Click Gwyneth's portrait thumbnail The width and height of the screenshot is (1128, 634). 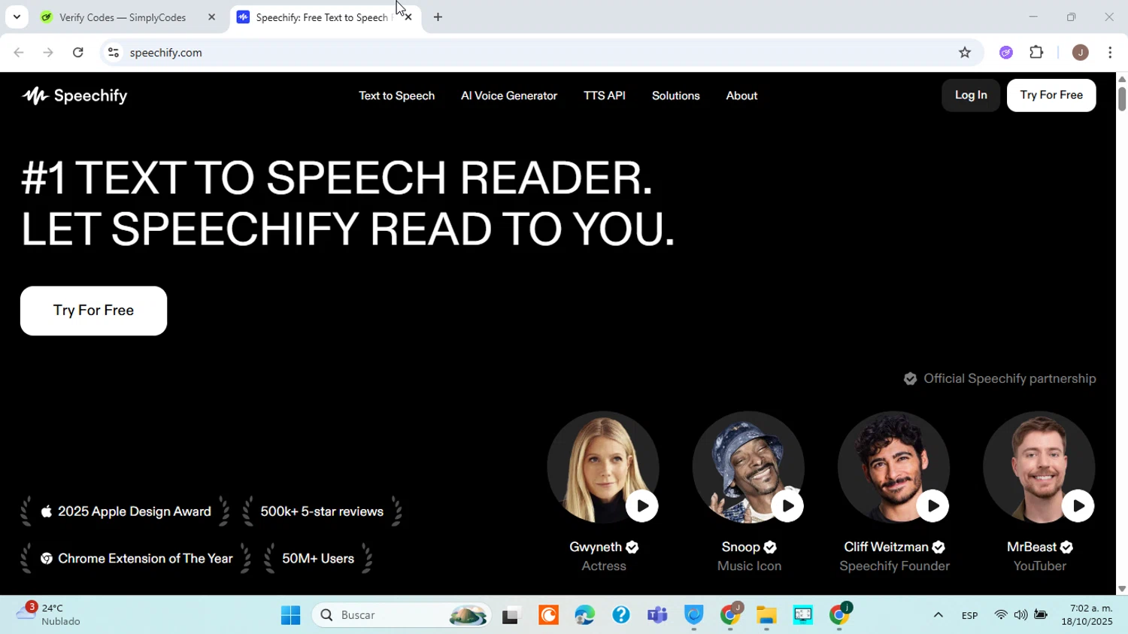603,467
